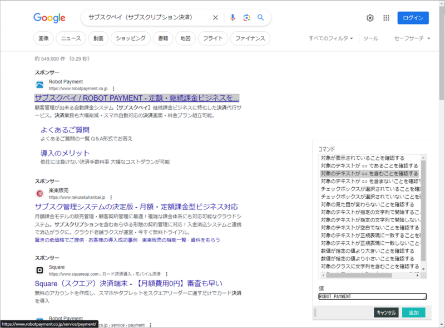Screen dimensions: 445x328
Task: Select command 数値が指定の値より大きいことを確認する
Action: (369, 251)
